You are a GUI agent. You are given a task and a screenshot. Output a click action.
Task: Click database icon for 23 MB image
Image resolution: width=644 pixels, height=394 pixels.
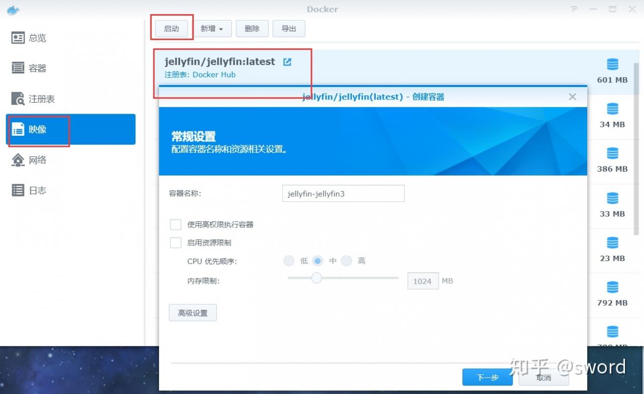coord(612,243)
